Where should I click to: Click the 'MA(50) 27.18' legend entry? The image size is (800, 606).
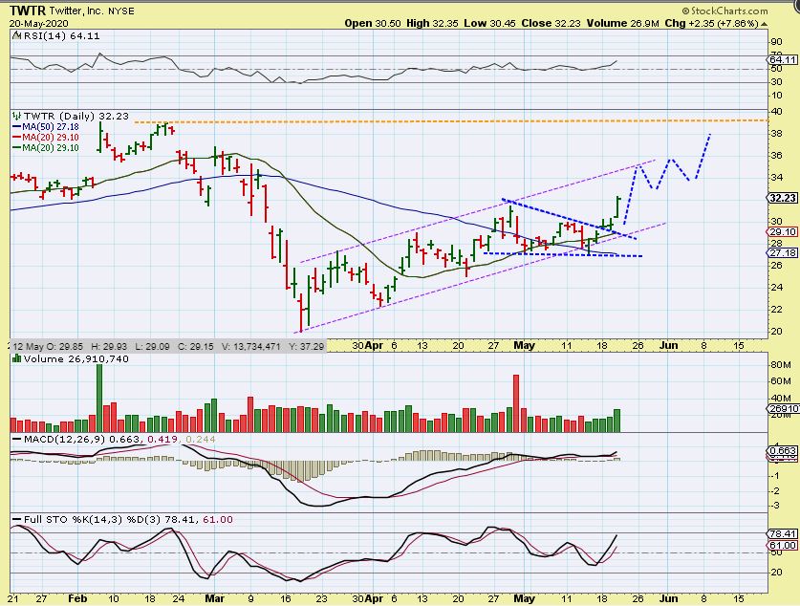51,126
